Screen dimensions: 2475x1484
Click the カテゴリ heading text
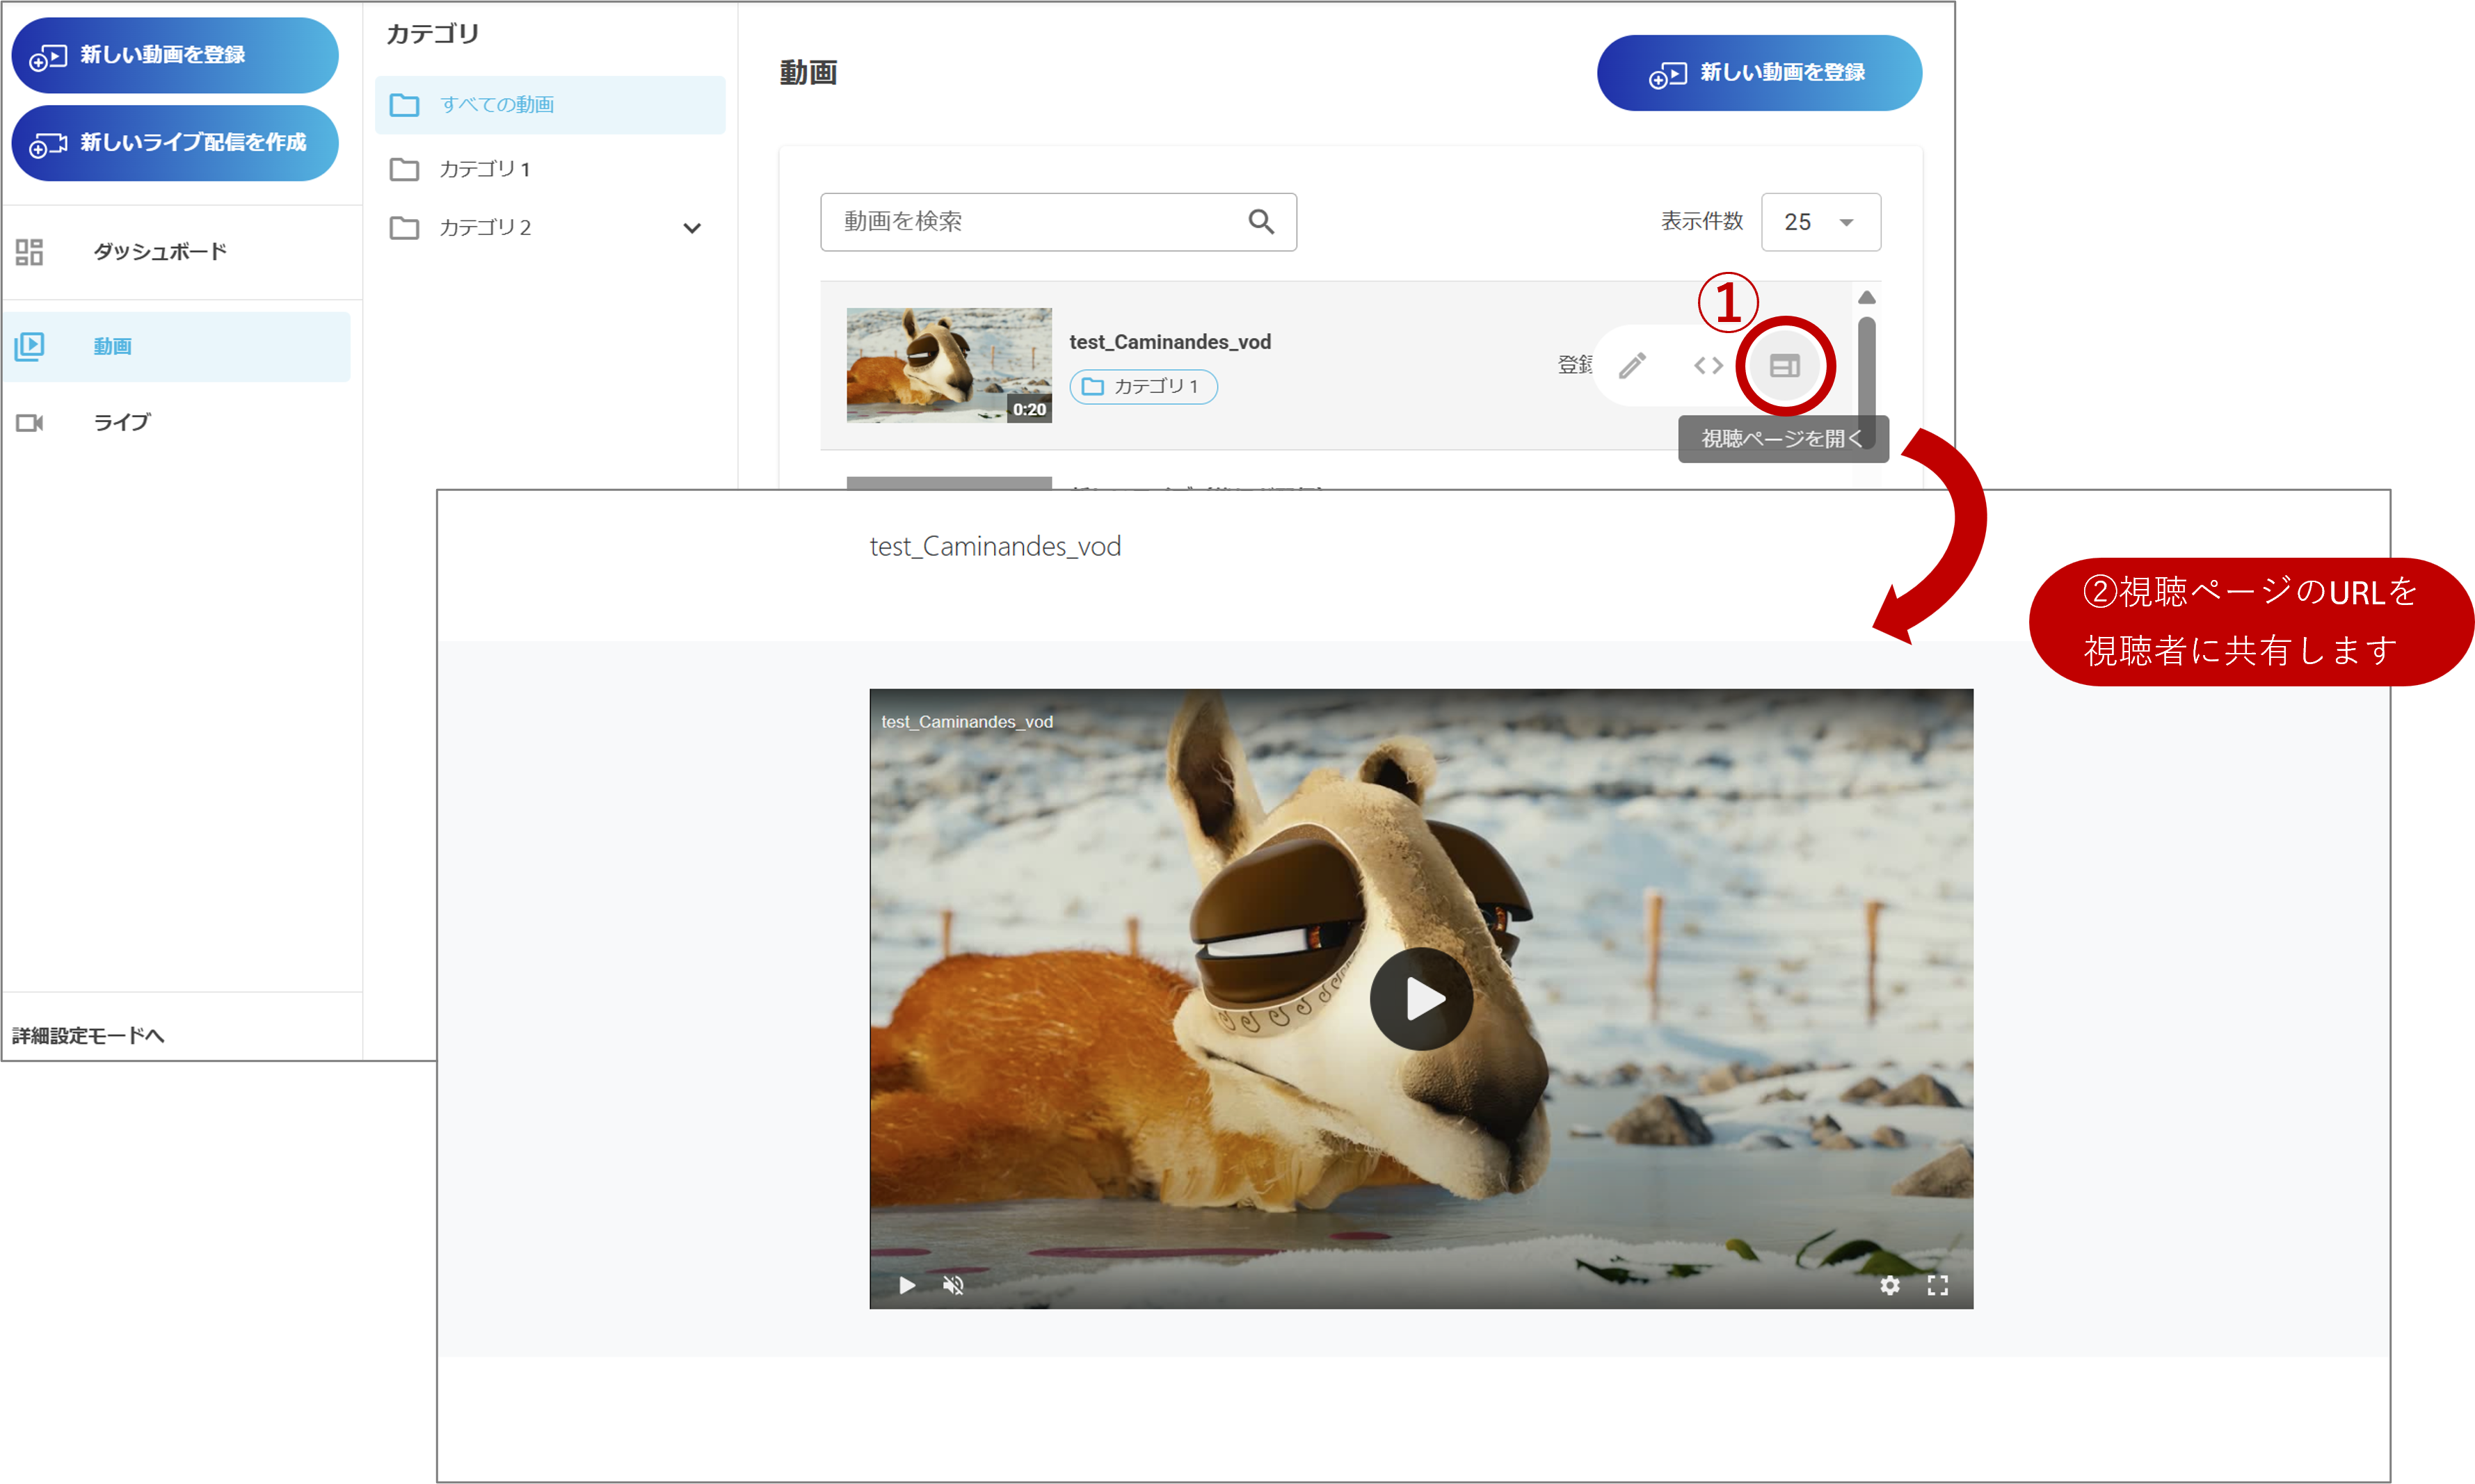pos(433,34)
